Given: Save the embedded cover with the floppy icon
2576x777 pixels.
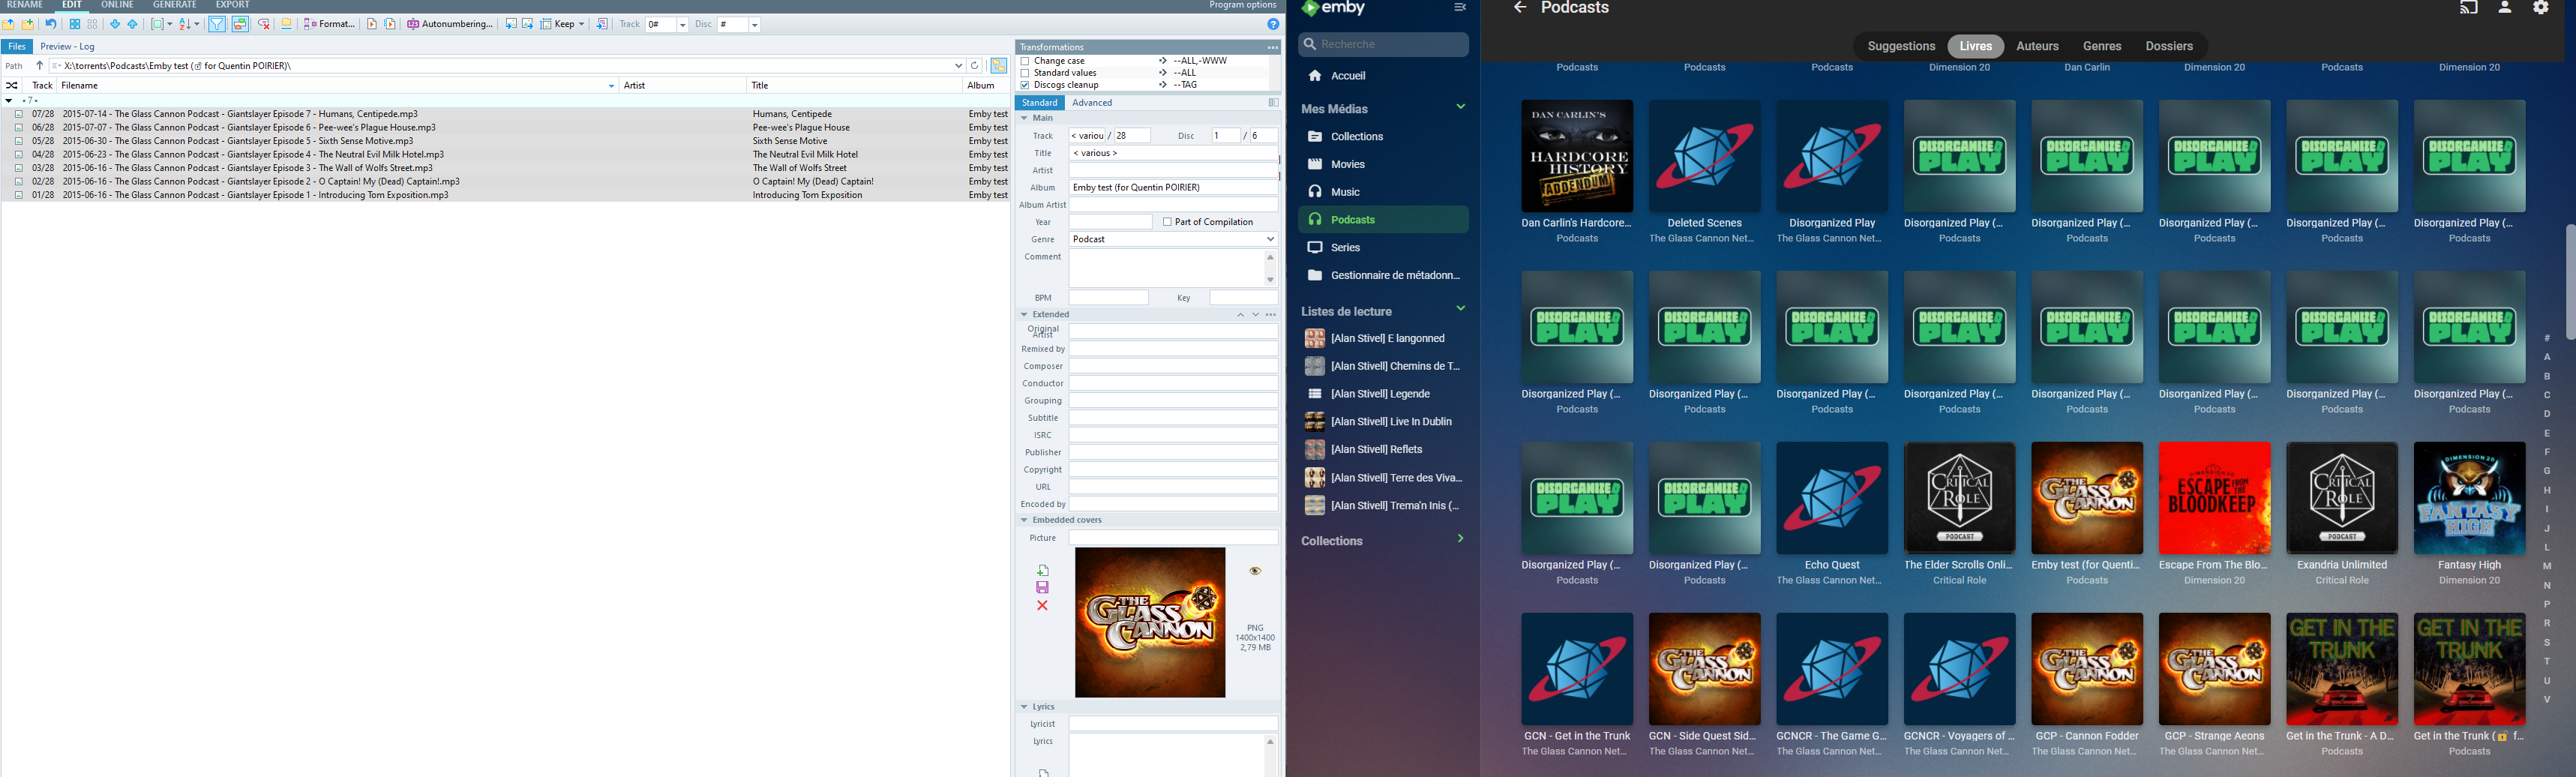Looking at the screenshot, I should pos(1043,588).
